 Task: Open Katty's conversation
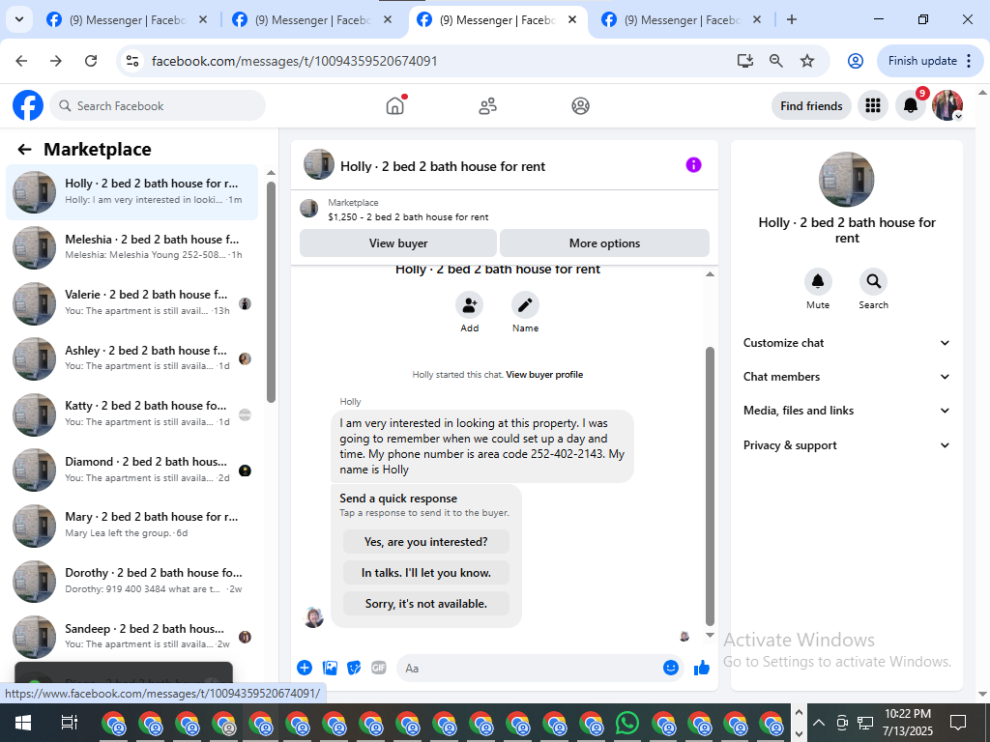point(131,414)
